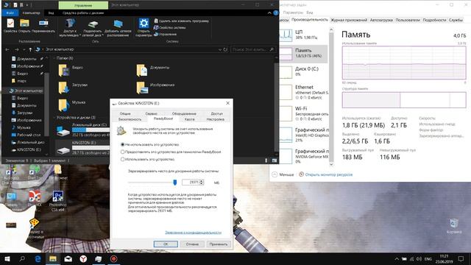Select large Документы folder in Папки section
Viewport: 471px width, 265px height.
pyautogui.click(x=153, y=70)
